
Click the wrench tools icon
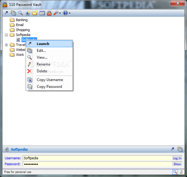(x=56, y=13)
